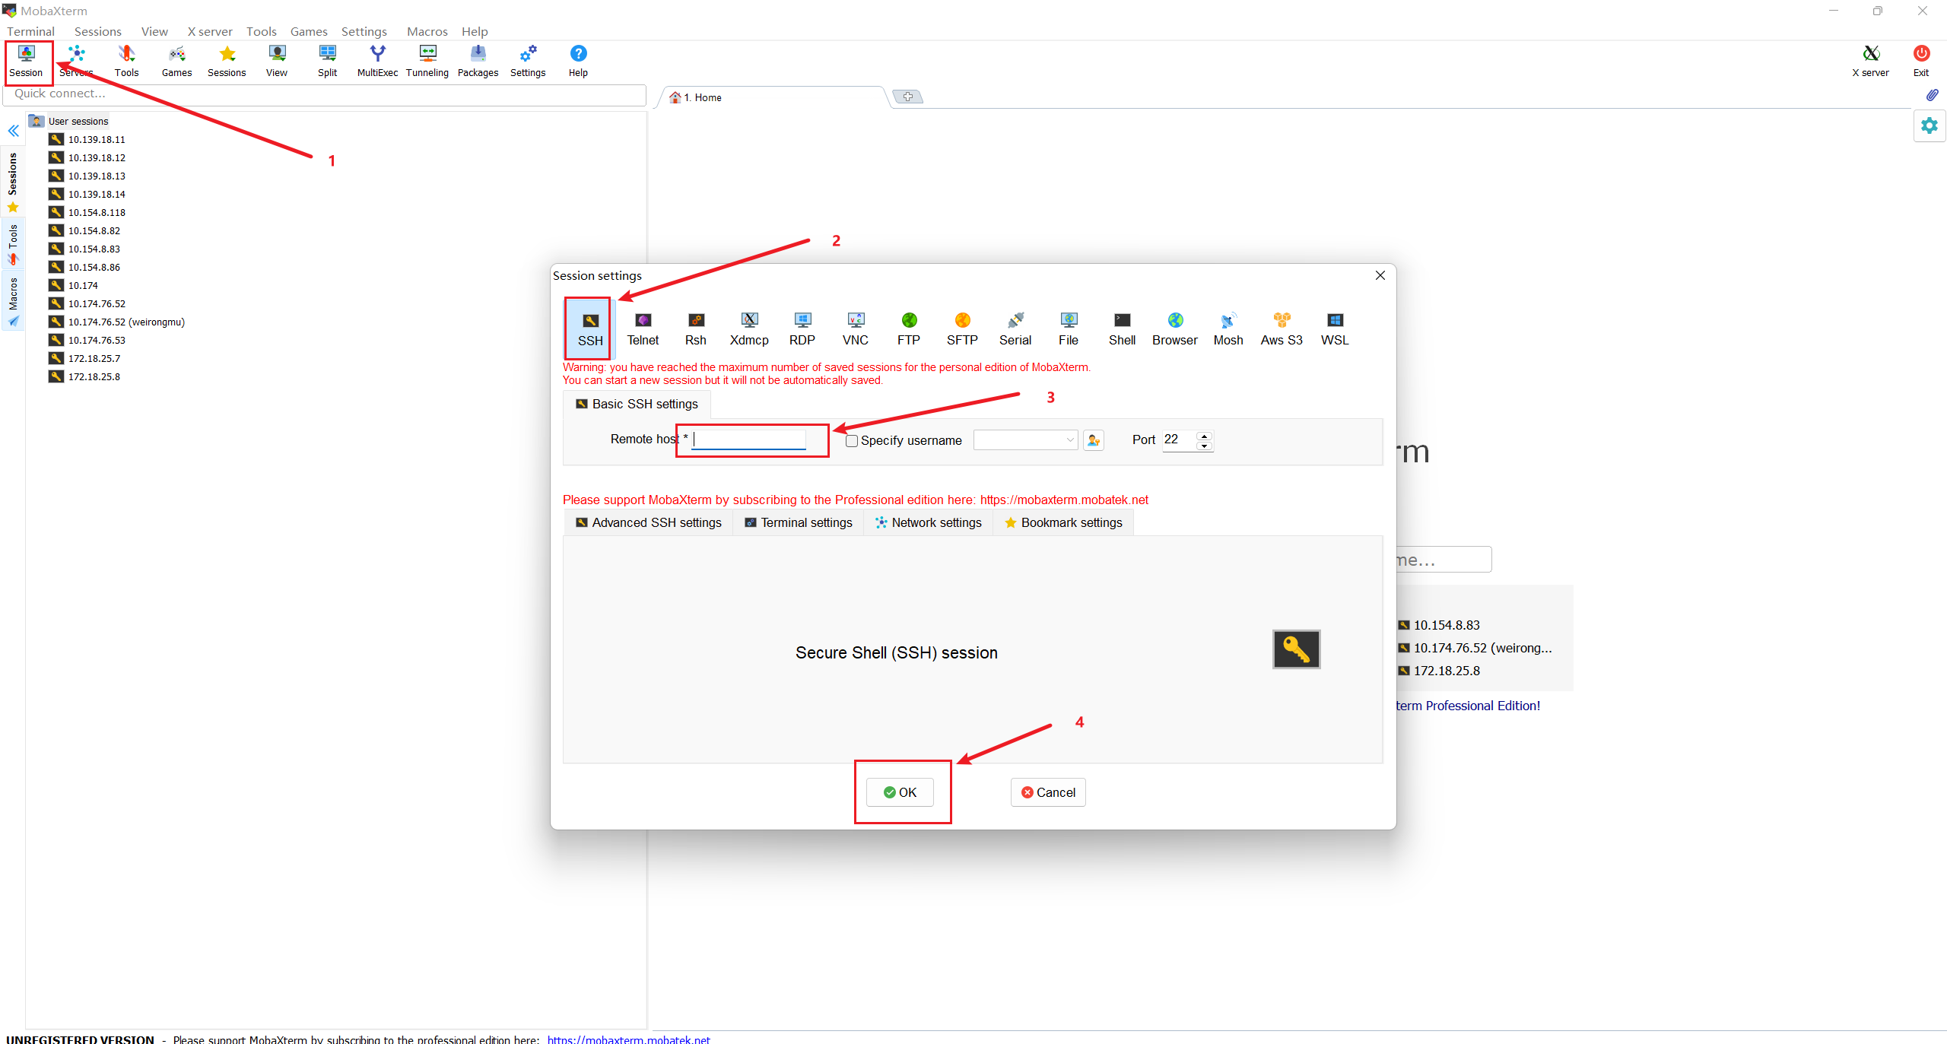Screen dimensions: 1947x1044
Task: Click OK to confirm session settings
Action: pos(903,792)
